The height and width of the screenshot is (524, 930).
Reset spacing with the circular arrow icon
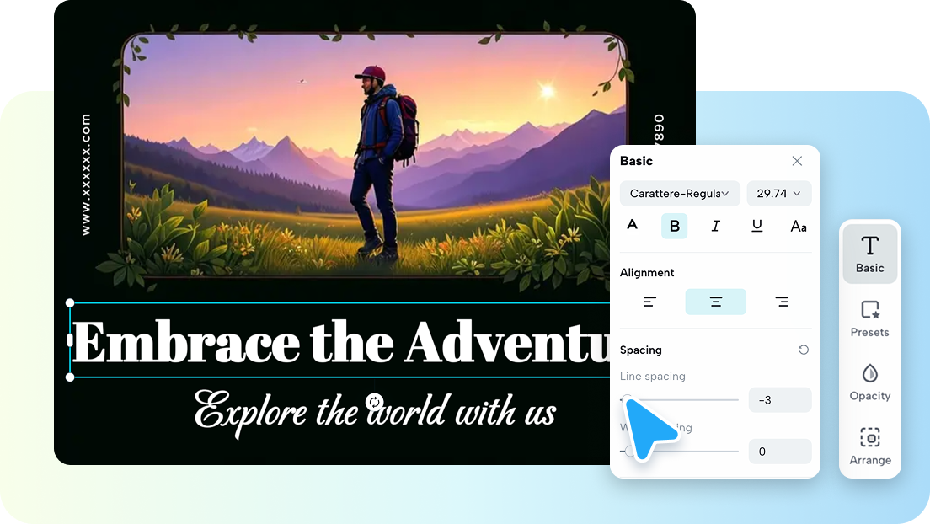(804, 350)
